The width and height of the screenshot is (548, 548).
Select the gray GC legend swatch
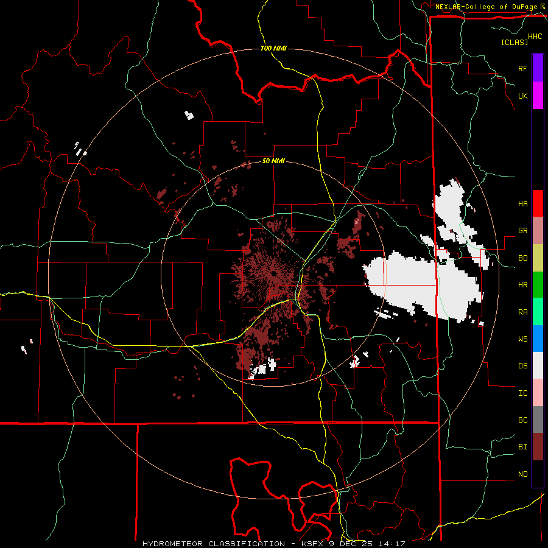click(x=538, y=420)
